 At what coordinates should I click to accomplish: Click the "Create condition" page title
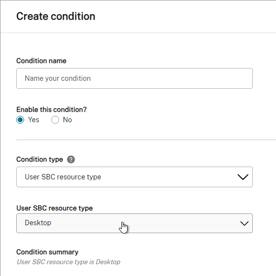tap(56, 16)
